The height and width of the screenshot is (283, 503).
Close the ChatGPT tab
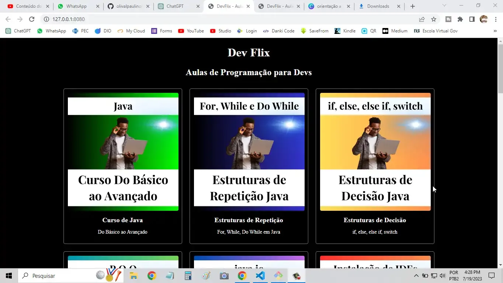pyautogui.click(x=198, y=6)
